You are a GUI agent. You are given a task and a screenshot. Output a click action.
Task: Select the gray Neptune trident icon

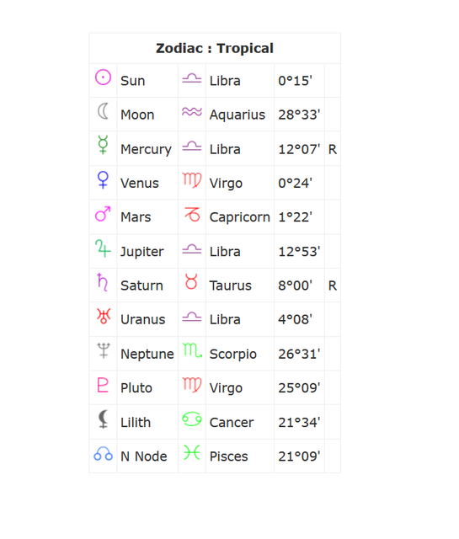[x=103, y=350]
